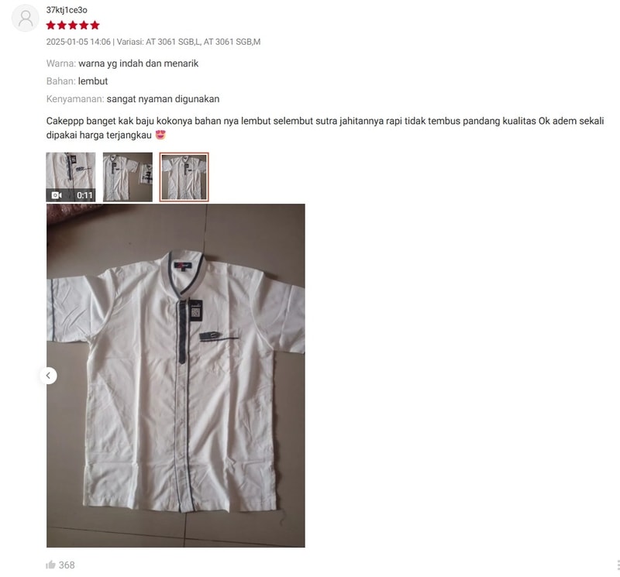This screenshot has height=577, width=620.
Task: Click the fifth red rating star
Action: [95, 26]
